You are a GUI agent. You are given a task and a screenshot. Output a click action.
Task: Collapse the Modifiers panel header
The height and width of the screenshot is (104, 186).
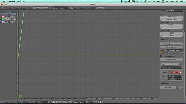pyautogui.click(x=165, y=83)
